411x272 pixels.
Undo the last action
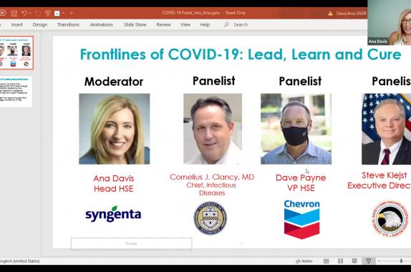(24, 13)
